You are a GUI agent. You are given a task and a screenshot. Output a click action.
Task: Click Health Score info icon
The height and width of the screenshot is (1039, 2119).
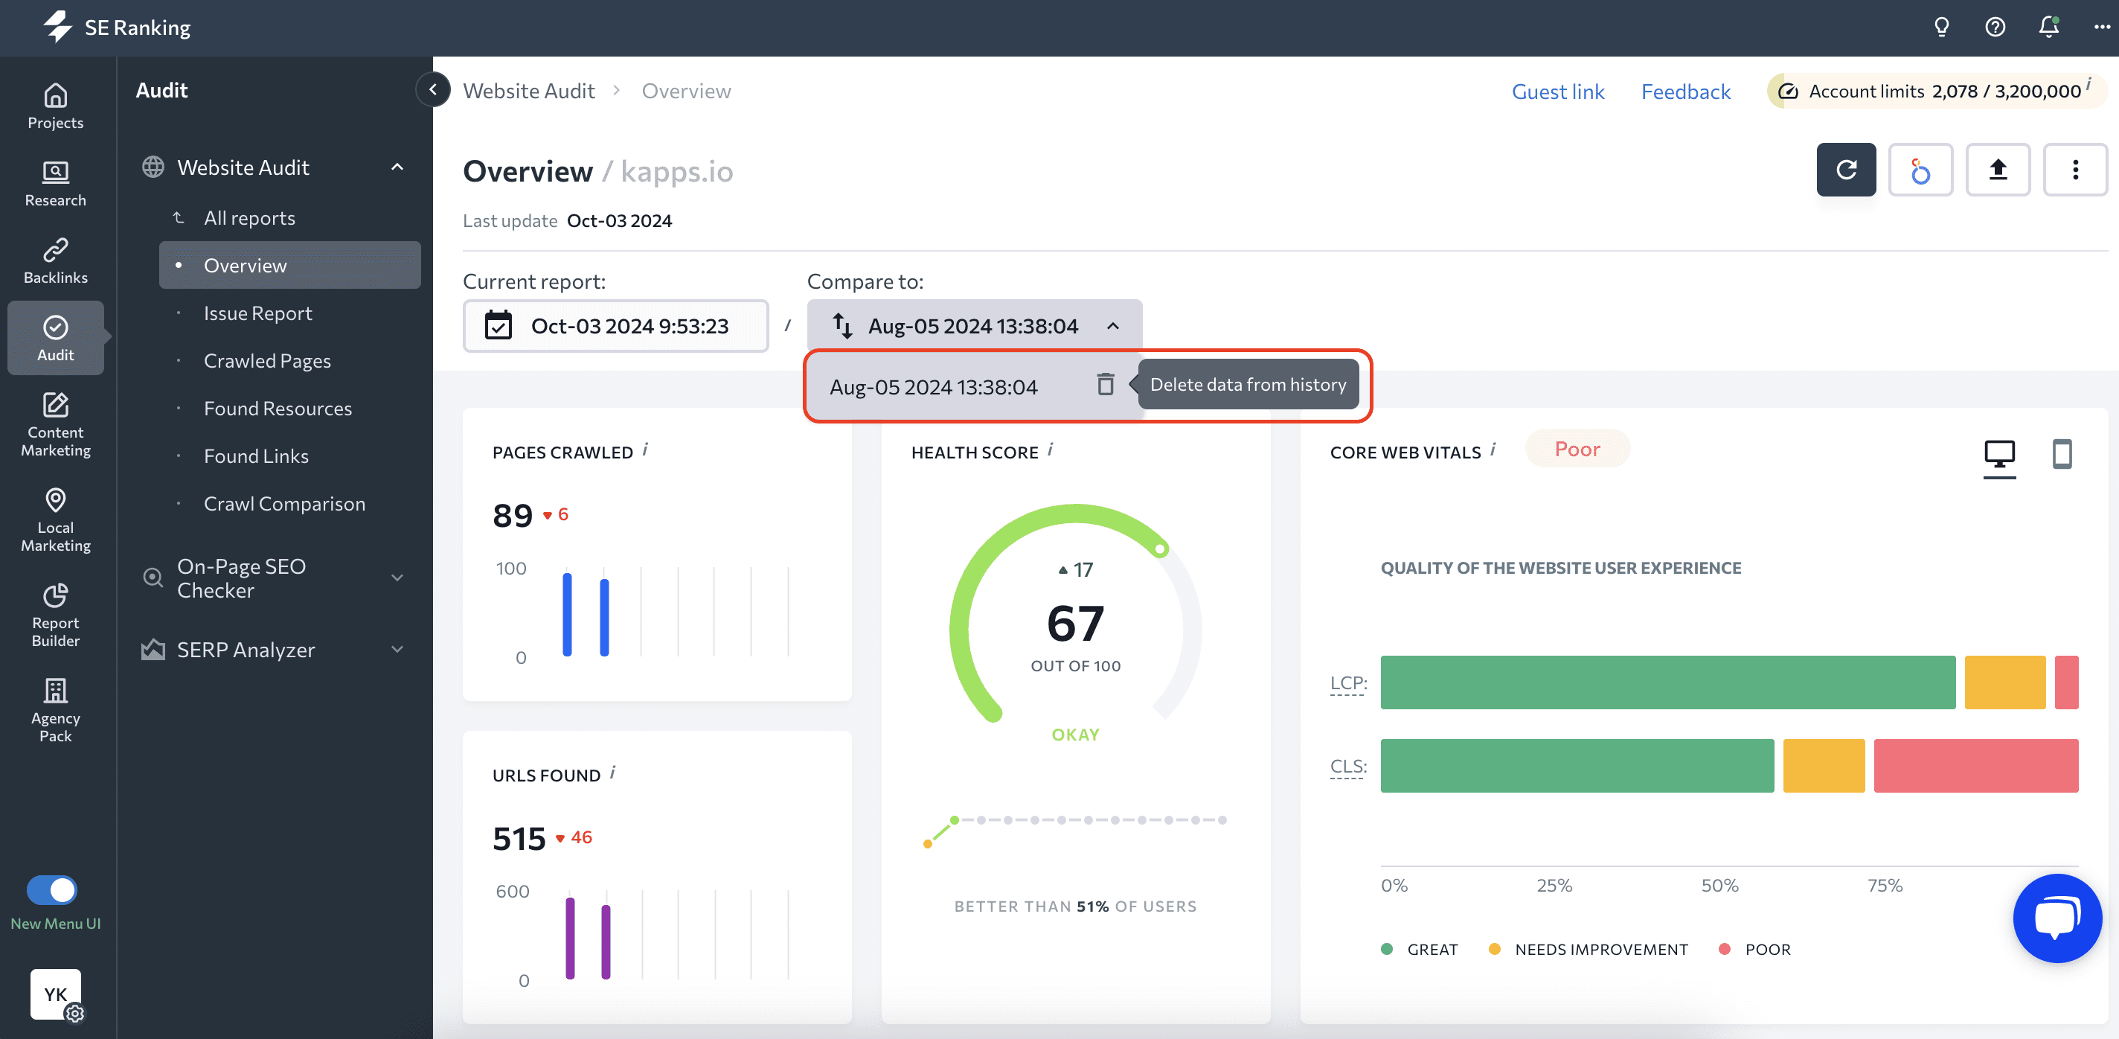(x=1051, y=449)
